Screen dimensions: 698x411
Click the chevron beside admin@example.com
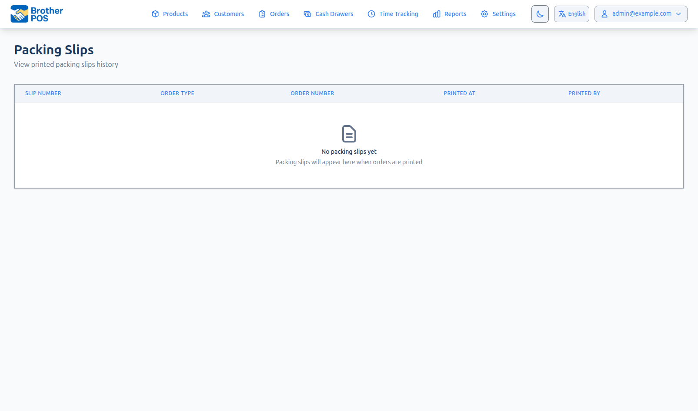point(678,14)
